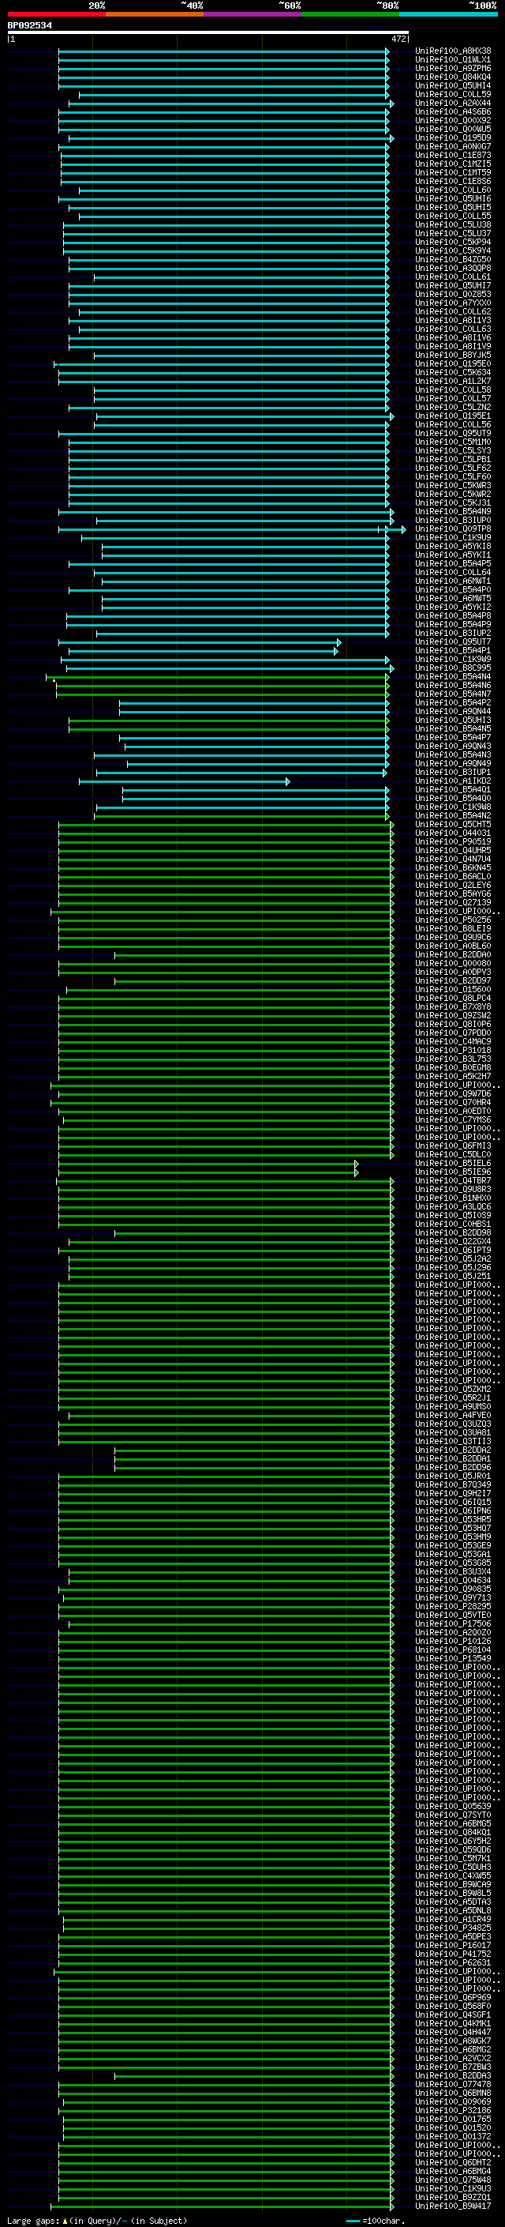Select hit label UniRef100_P16017

(x=453, y=1945)
